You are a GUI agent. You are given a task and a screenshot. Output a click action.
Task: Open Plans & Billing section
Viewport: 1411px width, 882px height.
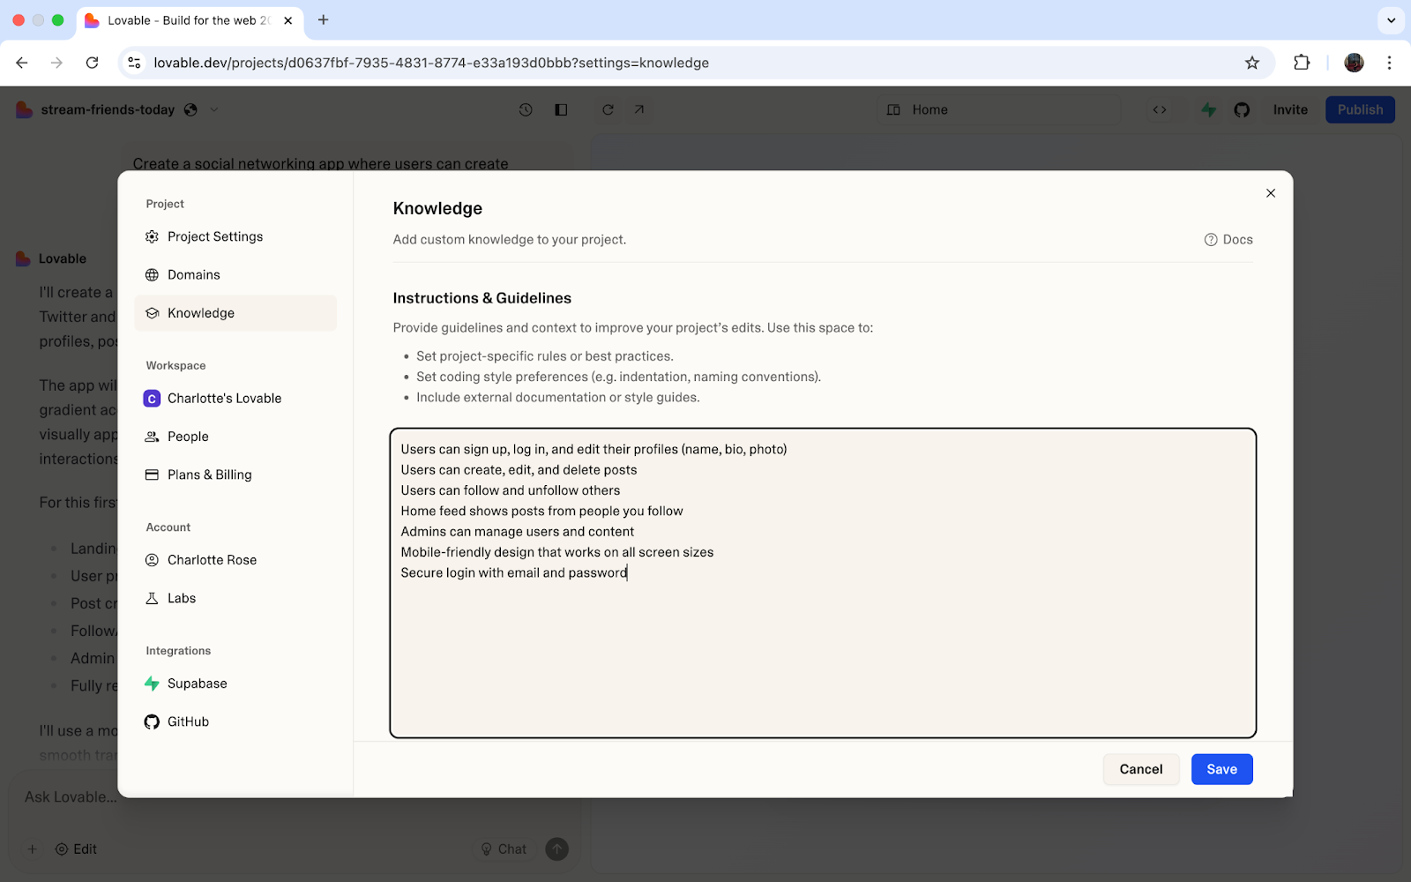point(235,475)
